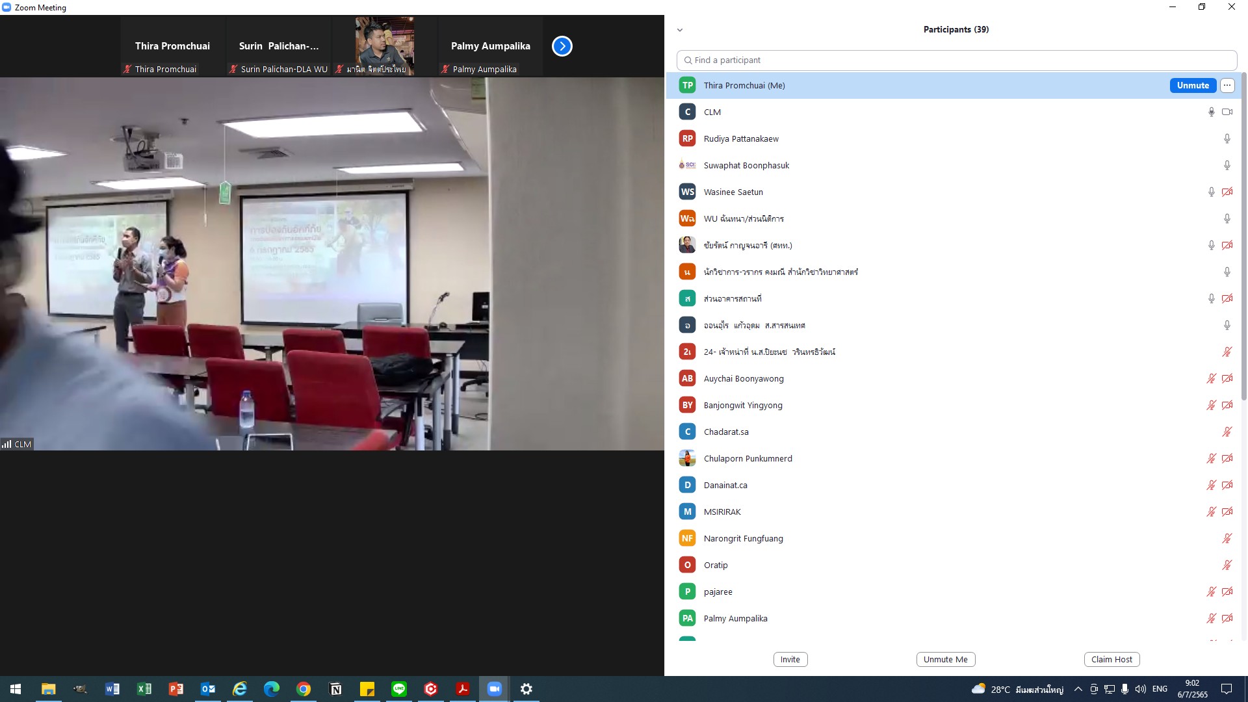
Task: Click system tray microphone icon
Action: pos(1124,689)
